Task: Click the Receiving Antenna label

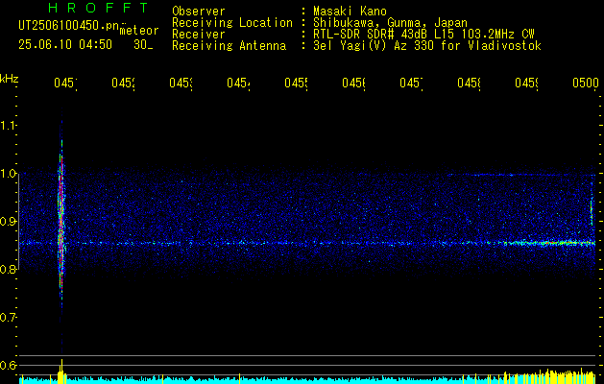Action: tap(229, 46)
